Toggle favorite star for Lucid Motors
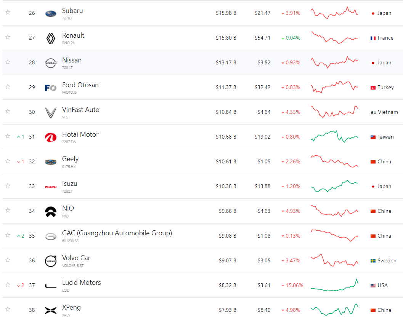403x321 pixels. (8, 284)
